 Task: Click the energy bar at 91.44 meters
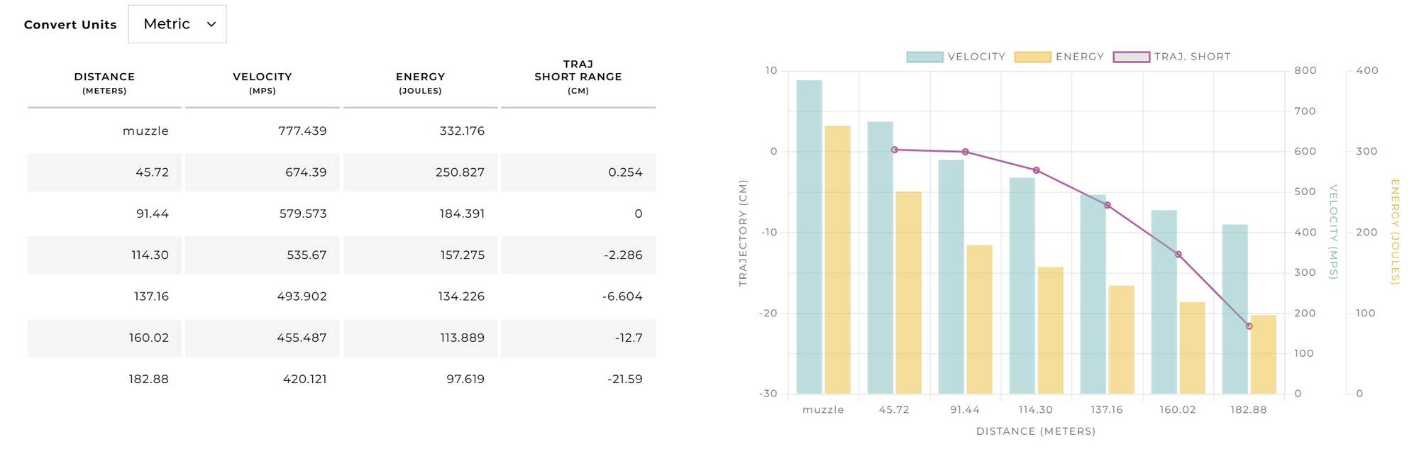(979, 319)
